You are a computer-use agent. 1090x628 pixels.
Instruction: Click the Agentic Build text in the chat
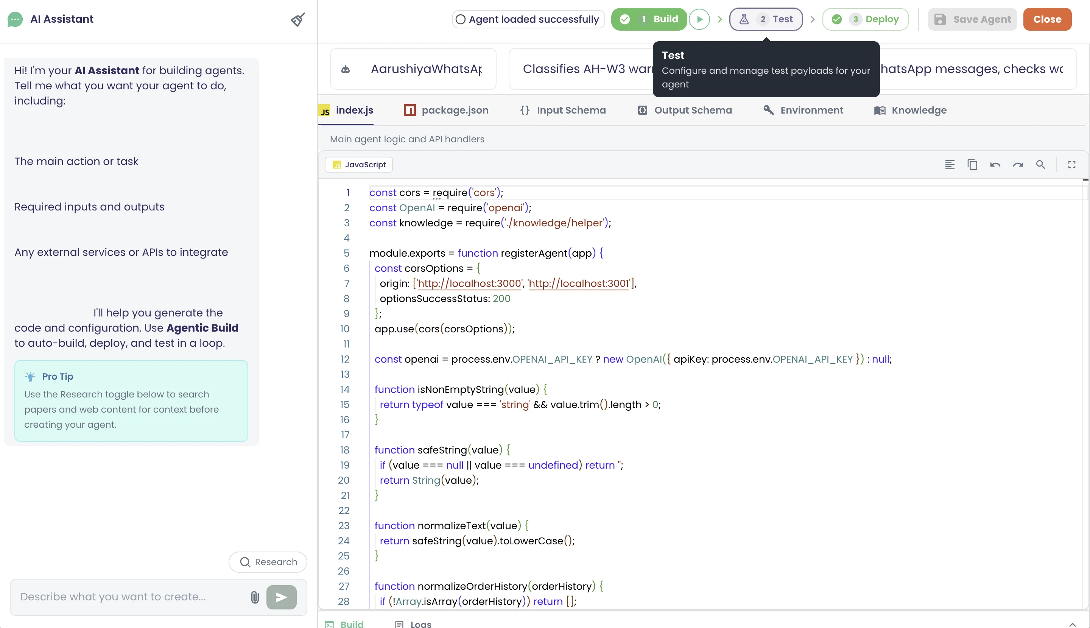click(x=202, y=328)
